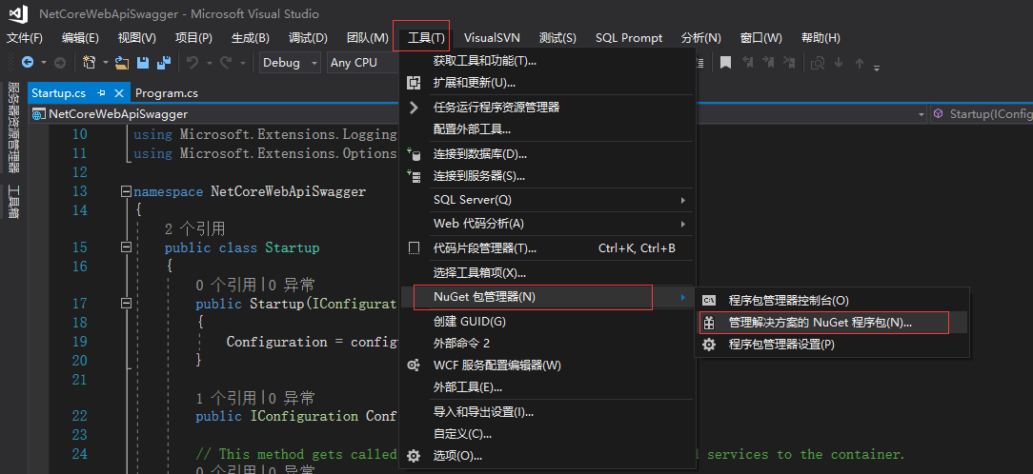Open the 调试(D) menu
Image resolution: width=1033 pixels, height=474 pixels.
[x=308, y=37]
